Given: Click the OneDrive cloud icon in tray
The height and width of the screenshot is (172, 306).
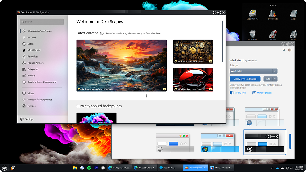Looking at the screenshot, I should (277, 168).
